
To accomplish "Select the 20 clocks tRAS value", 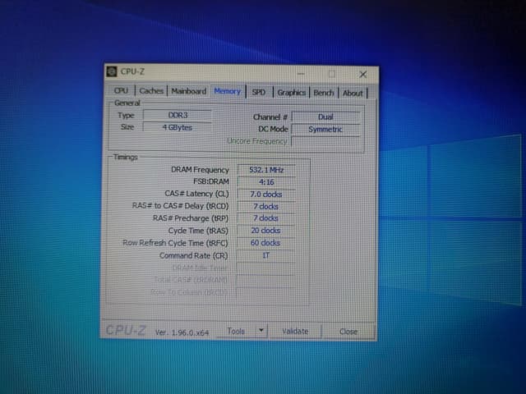I will tap(265, 231).
